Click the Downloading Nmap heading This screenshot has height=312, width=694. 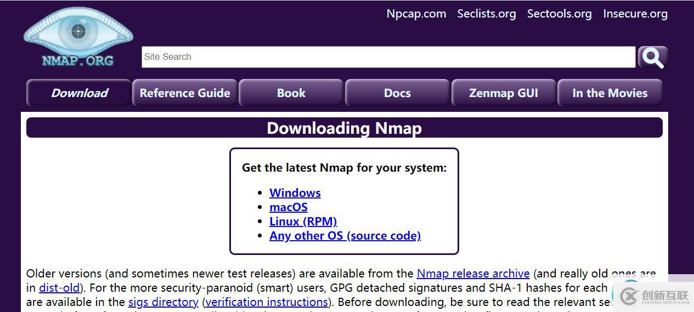click(345, 128)
